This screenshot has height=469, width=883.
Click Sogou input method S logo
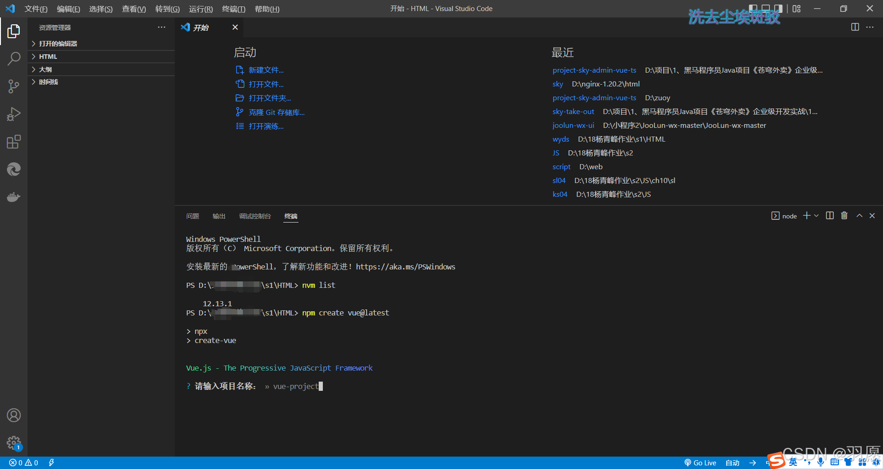coord(776,461)
